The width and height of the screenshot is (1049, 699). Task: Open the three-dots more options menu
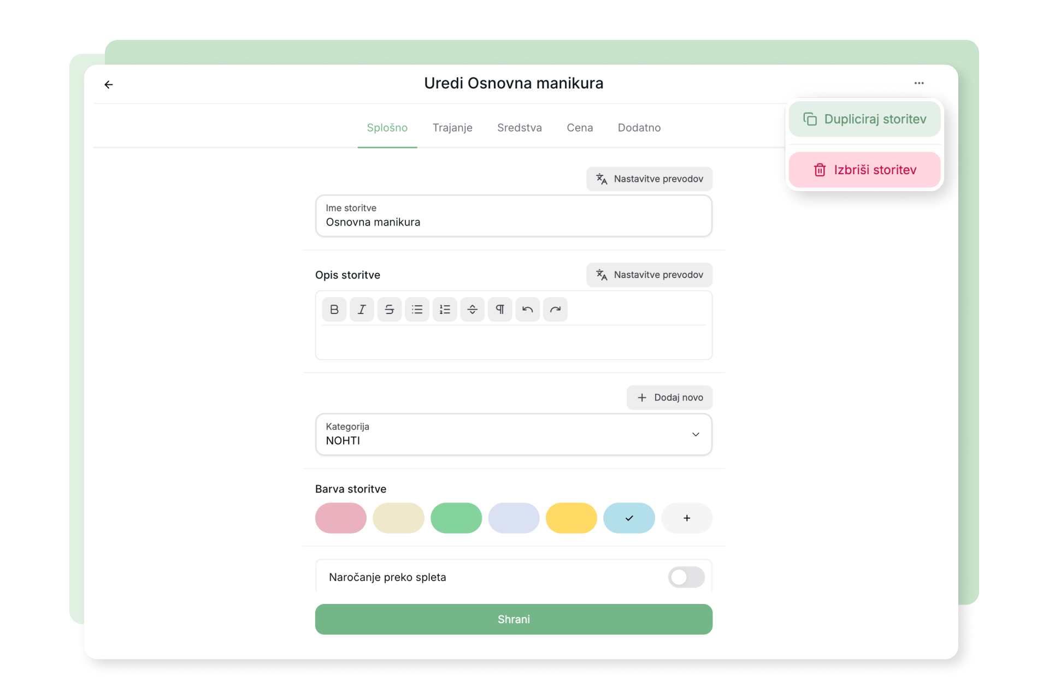point(918,83)
